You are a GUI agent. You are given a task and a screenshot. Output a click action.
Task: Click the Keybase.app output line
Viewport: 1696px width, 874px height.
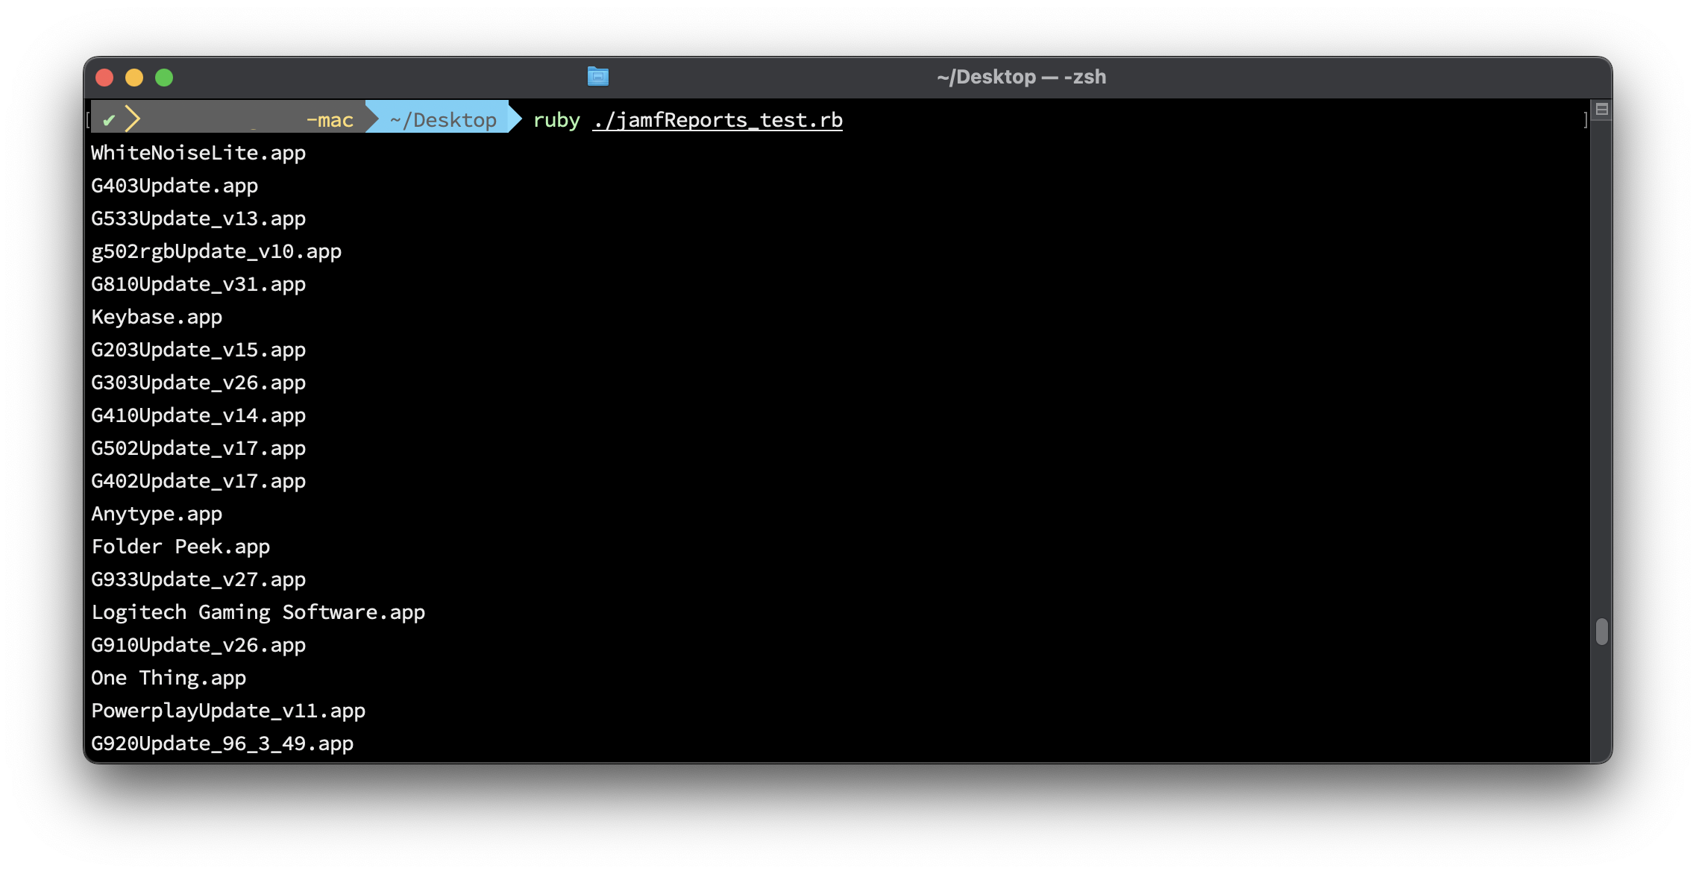point(157,317)
